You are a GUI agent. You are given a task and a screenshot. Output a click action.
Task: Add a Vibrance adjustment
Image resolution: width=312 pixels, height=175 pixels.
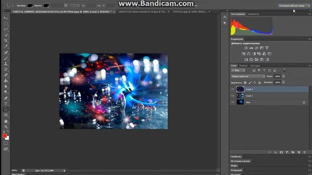pyautogui.click(x=267, y=48)
